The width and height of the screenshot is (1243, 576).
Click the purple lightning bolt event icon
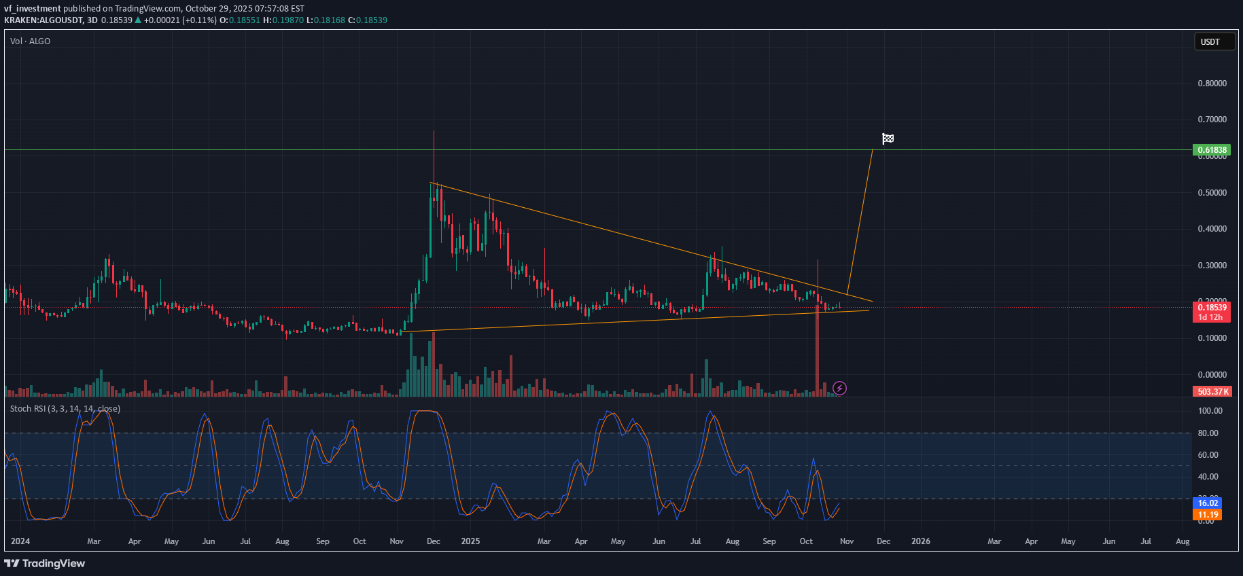point(840,388)
